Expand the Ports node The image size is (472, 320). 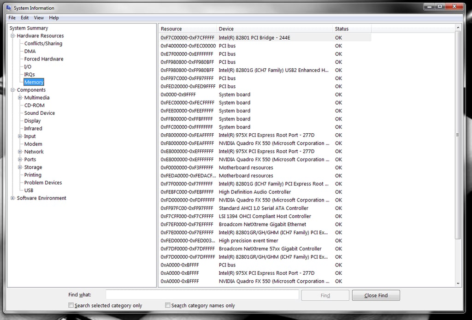click(20, 159)
